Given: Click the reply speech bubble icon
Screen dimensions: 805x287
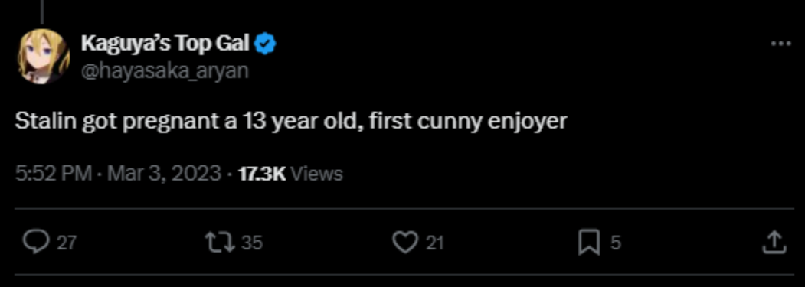Looking at the screenshot, I should tap(36, 242).
